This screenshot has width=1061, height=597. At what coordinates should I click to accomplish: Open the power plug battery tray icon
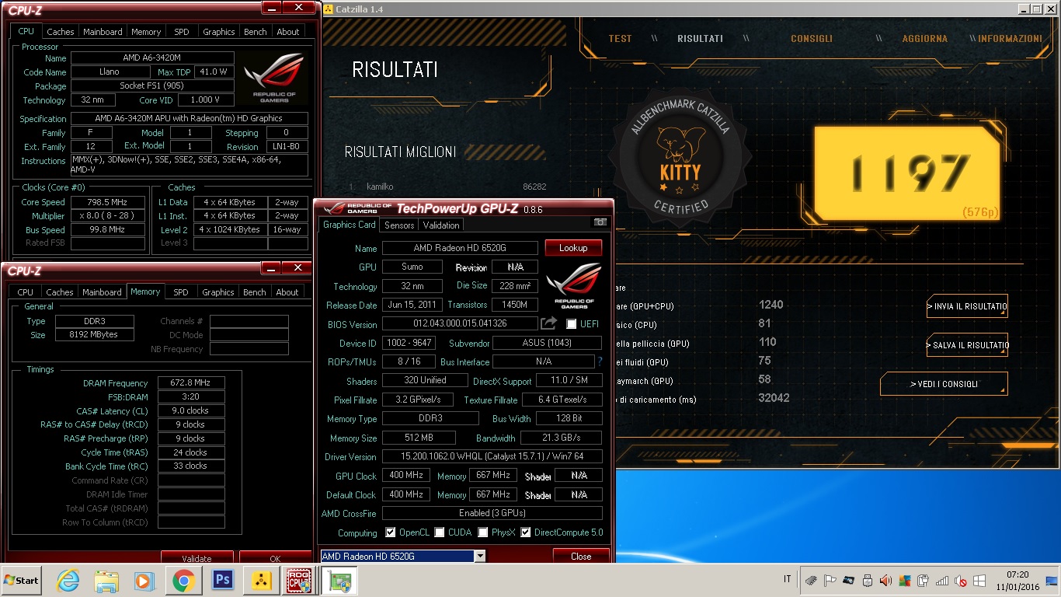[x=924, y=580]
